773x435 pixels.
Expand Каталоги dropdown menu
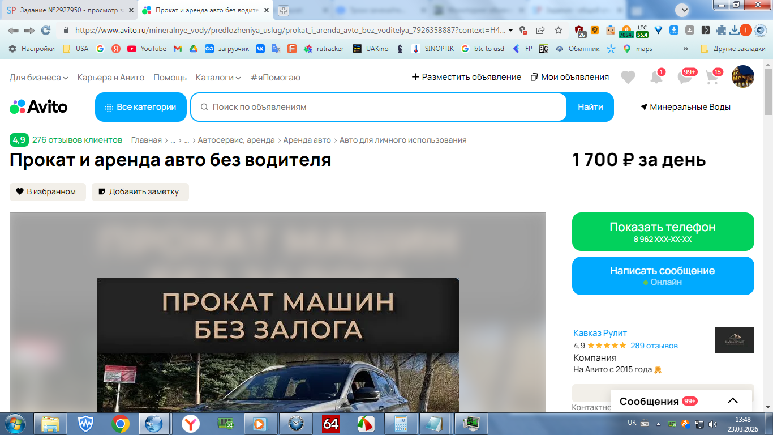(x=218, y=77)
